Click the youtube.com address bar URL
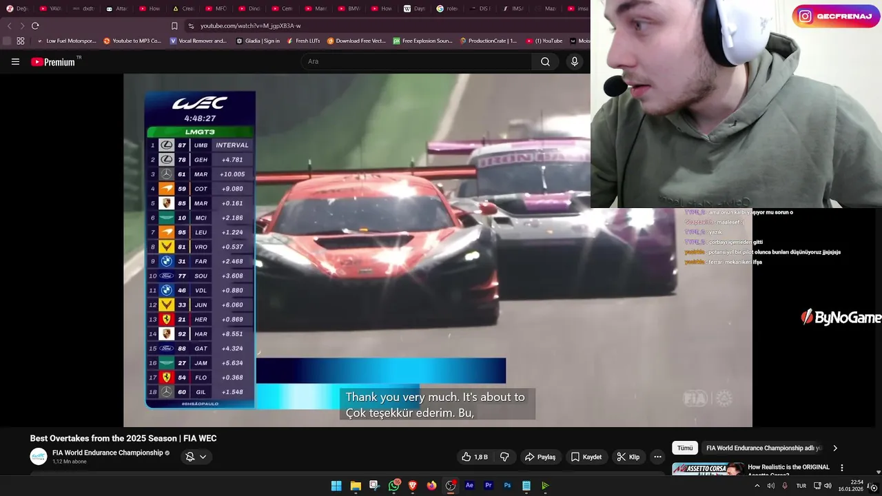The width and height of the screenshot is (882, 496). pos(250,25)
